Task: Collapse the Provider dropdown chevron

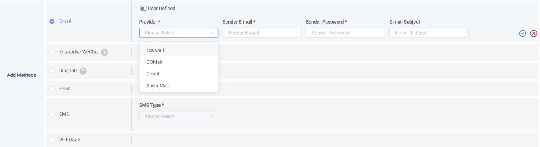Action: point(212,33)
